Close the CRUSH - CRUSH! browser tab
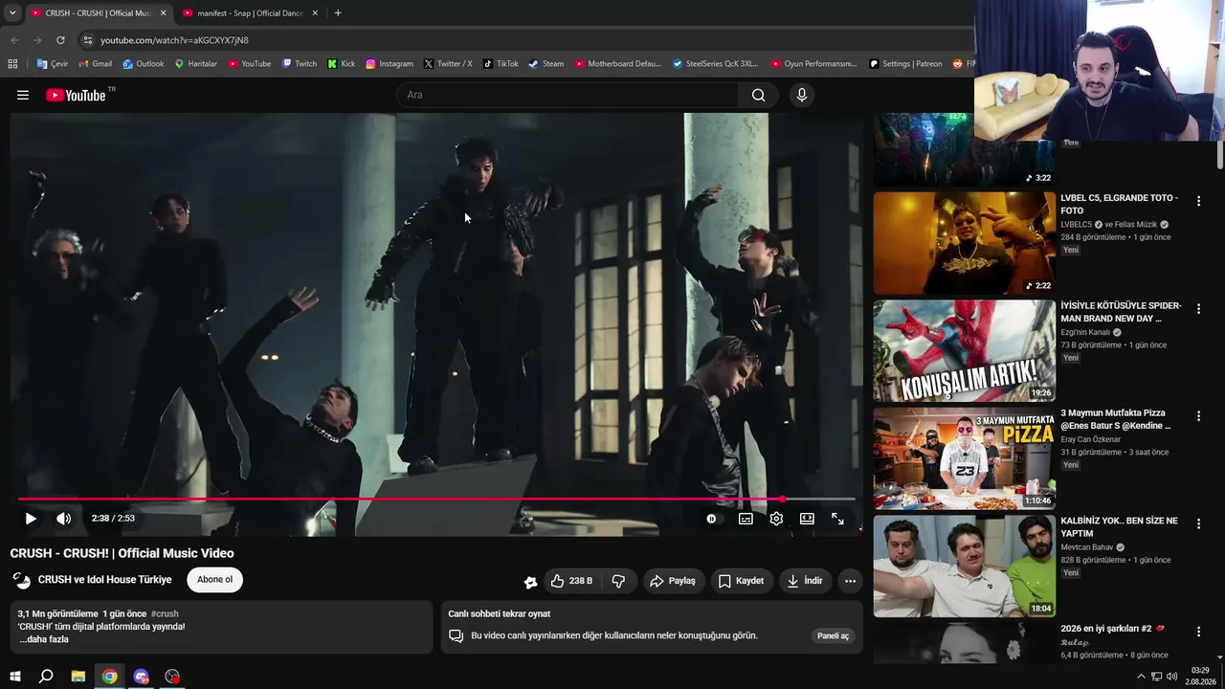 [x=164, y=13]
